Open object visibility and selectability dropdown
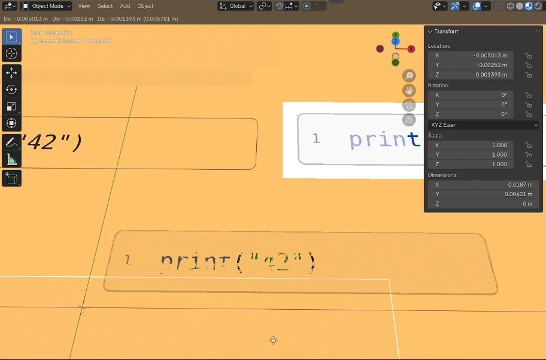The width and height of the screenshot is (546, 360). tap(440, 6)
